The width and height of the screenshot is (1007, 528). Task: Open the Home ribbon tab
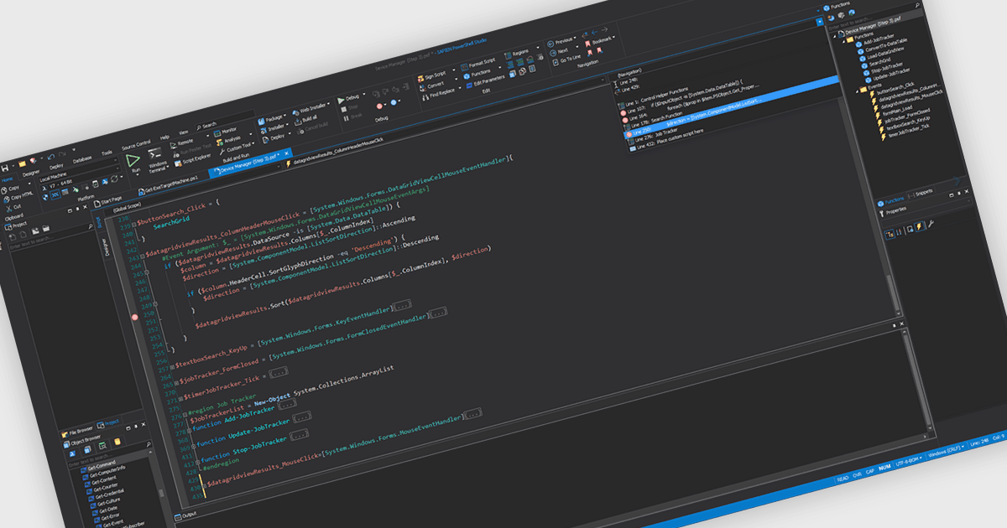(7, 179)
